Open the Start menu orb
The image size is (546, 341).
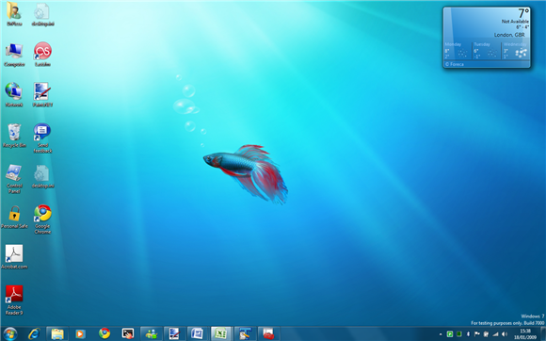[9, 334]
